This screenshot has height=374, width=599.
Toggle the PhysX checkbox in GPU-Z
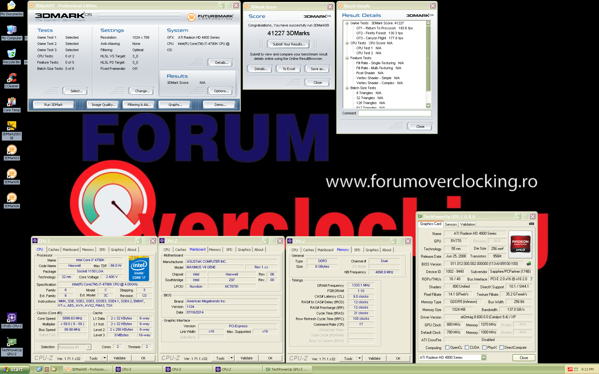coord(484,348)
